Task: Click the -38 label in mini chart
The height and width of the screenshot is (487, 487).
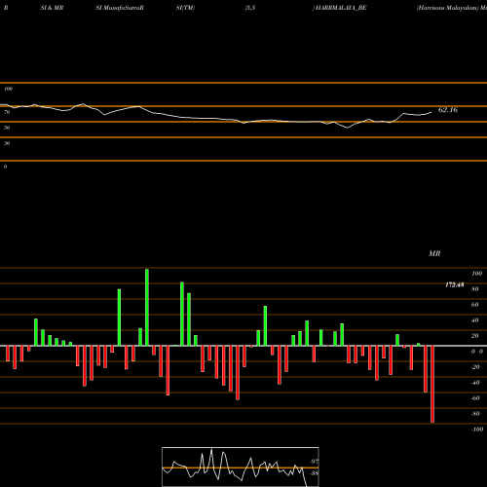Action: (314, 473)
